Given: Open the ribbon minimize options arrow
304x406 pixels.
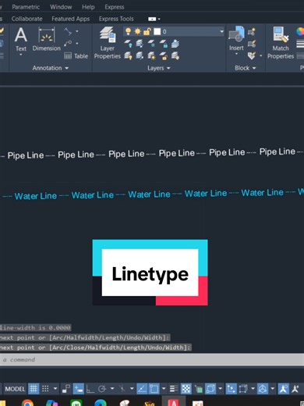Looking at the screenshot, I should click(x=159, y=19).
